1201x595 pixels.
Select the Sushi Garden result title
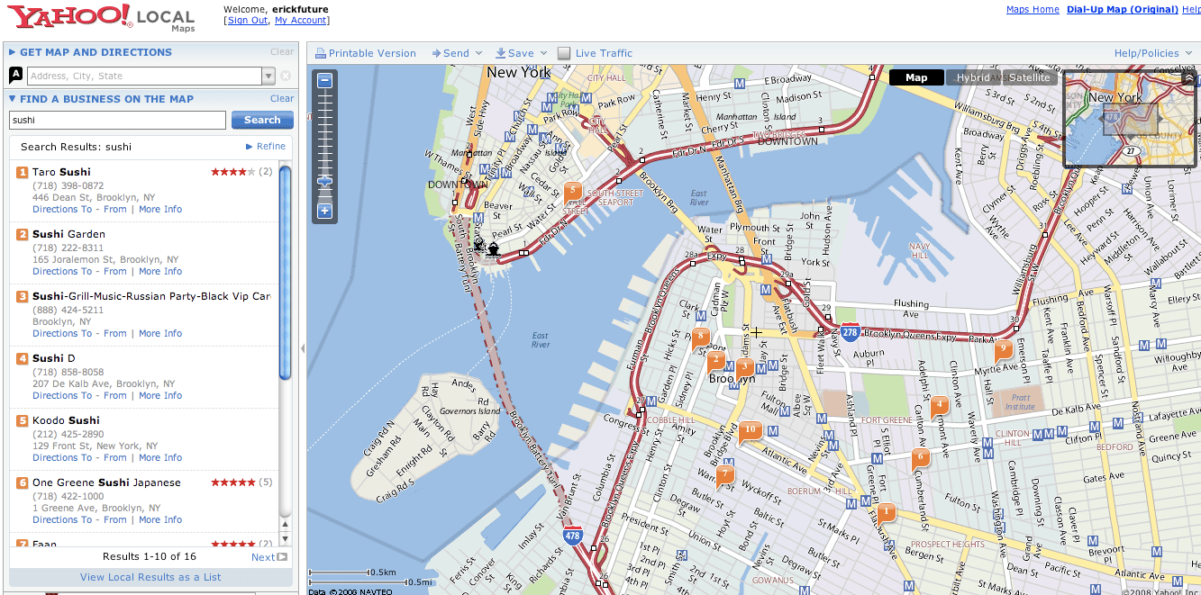(68, 234)
